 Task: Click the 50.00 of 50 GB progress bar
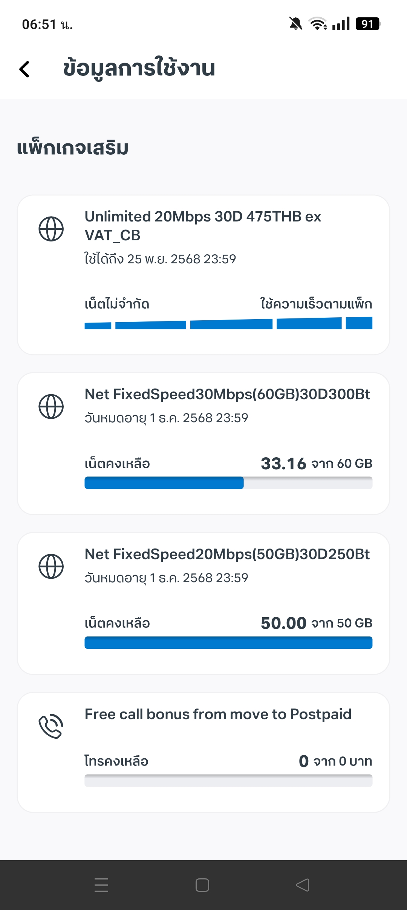tap(228, 643)
